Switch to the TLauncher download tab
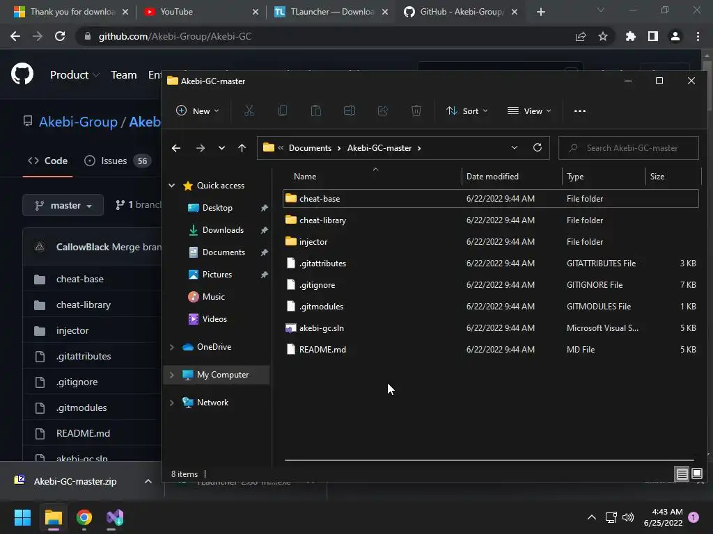The image size is (713, 534). (x=332, y=12)
